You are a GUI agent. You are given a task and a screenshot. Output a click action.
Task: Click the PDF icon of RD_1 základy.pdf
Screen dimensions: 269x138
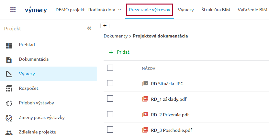145,99
